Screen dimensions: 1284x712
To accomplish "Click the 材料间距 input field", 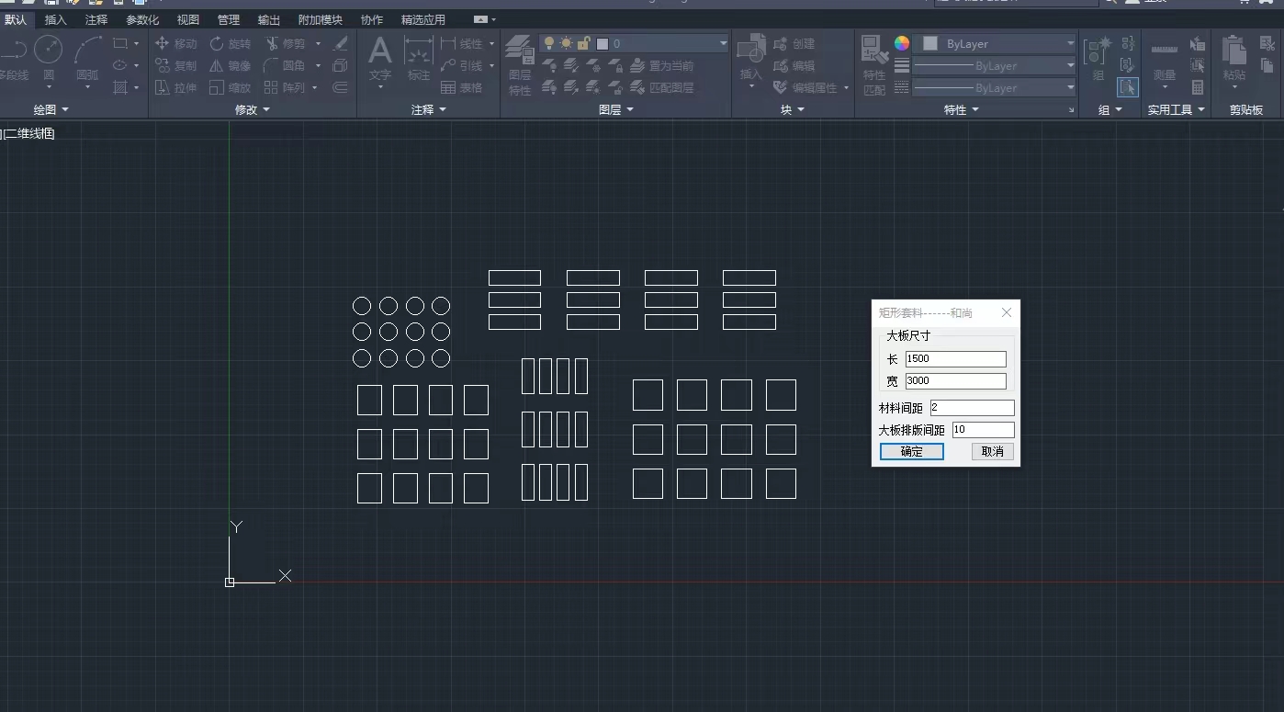I will pos(972,407).
